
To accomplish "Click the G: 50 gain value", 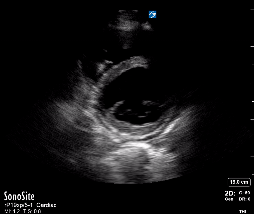I will click(244, 193).
